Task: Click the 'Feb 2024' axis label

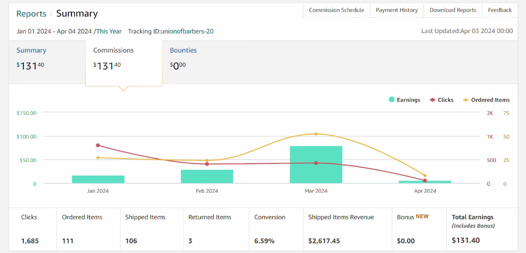Action: coord(207,191)
